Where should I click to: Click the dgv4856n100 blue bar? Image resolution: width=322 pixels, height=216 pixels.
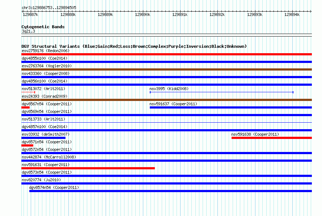pos(166,85)
